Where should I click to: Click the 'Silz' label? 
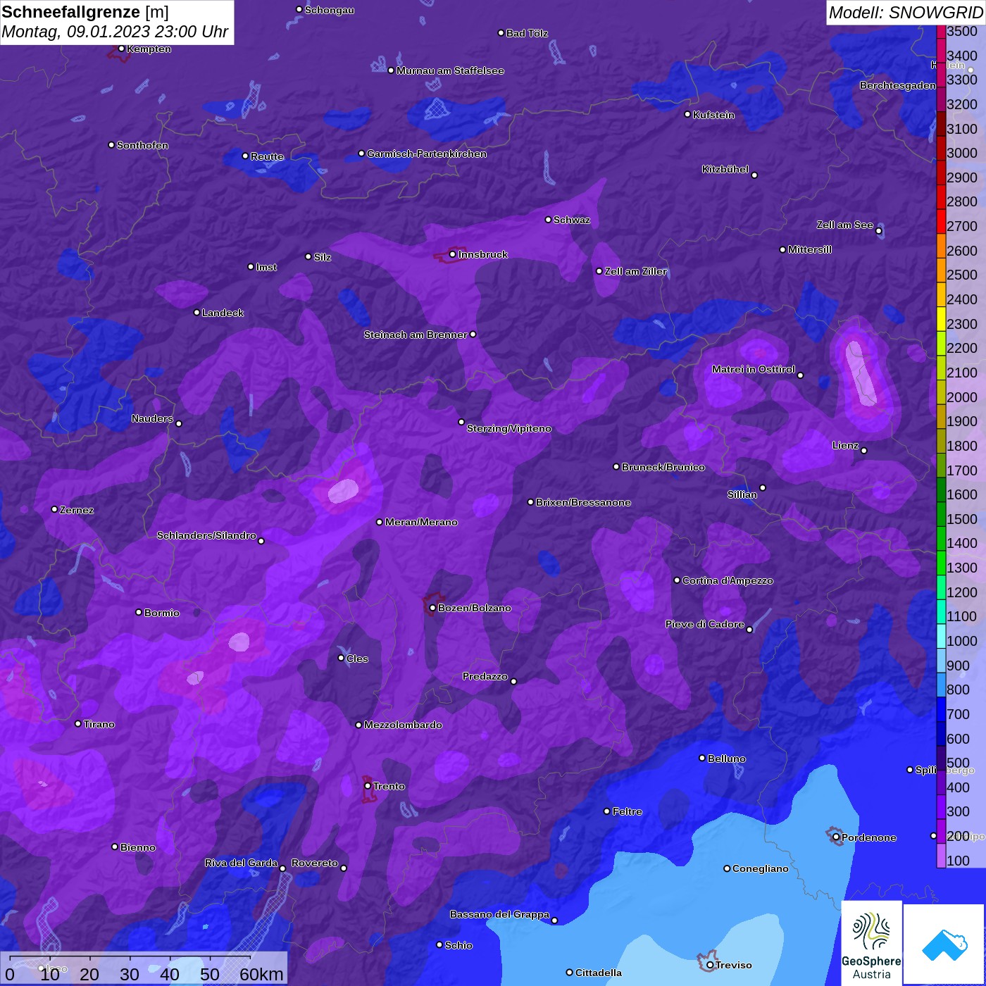pos(322,257)
